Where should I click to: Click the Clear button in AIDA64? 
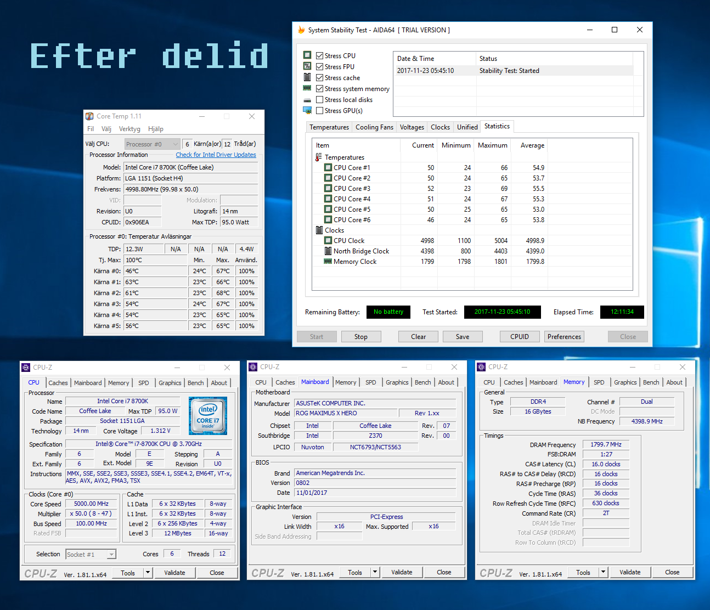click(x=418, y=337)
